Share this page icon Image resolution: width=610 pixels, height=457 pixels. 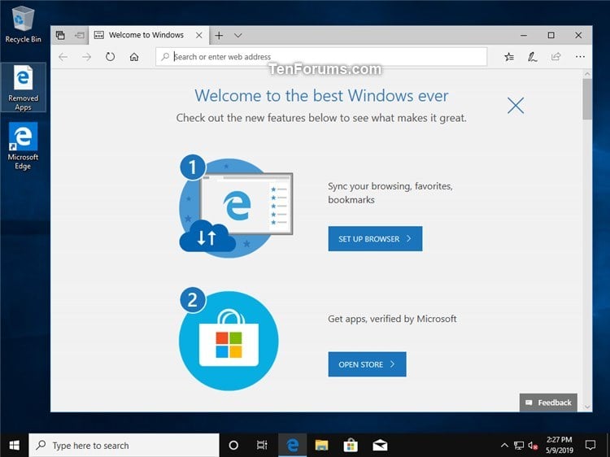pyautogui.click(x=556, y=57)
